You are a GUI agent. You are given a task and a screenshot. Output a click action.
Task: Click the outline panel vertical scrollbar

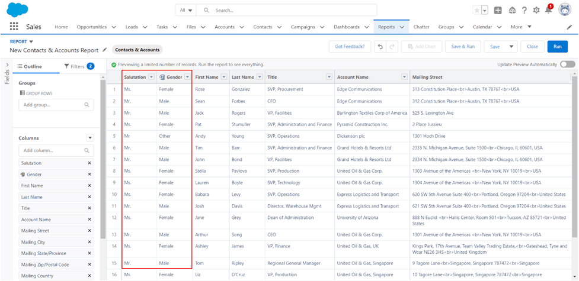pyautogui.click(x=103, y=159)
